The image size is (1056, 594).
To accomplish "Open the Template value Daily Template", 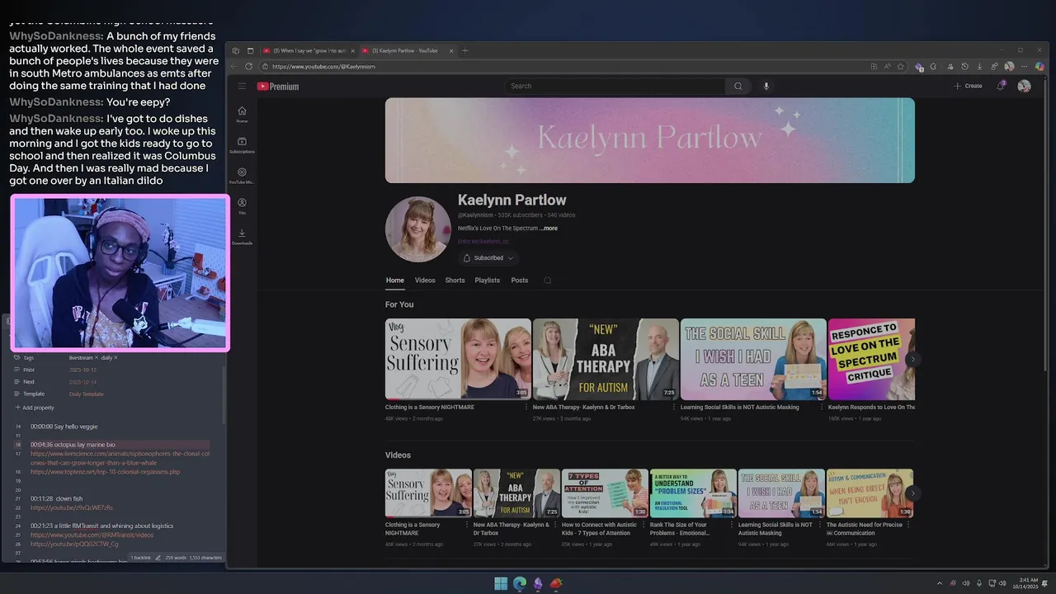I will (87, 394).
